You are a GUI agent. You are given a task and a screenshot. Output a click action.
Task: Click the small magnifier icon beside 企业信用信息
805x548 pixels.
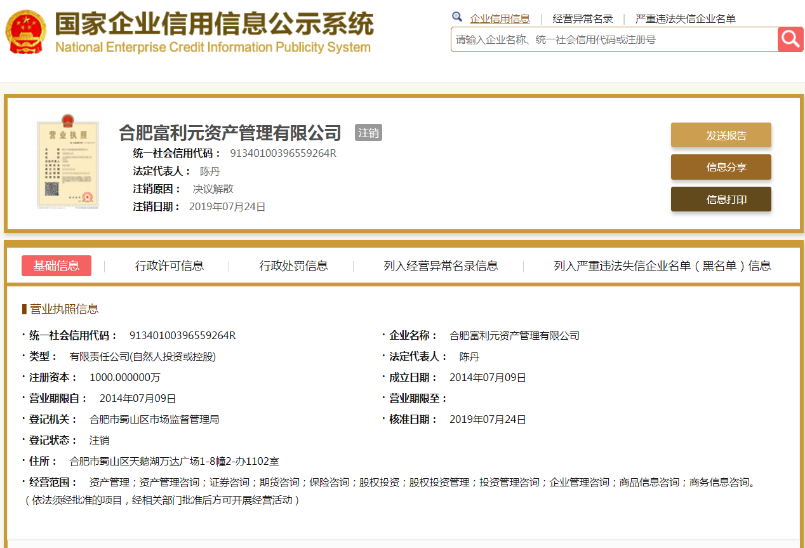click(x=457, y=17)
